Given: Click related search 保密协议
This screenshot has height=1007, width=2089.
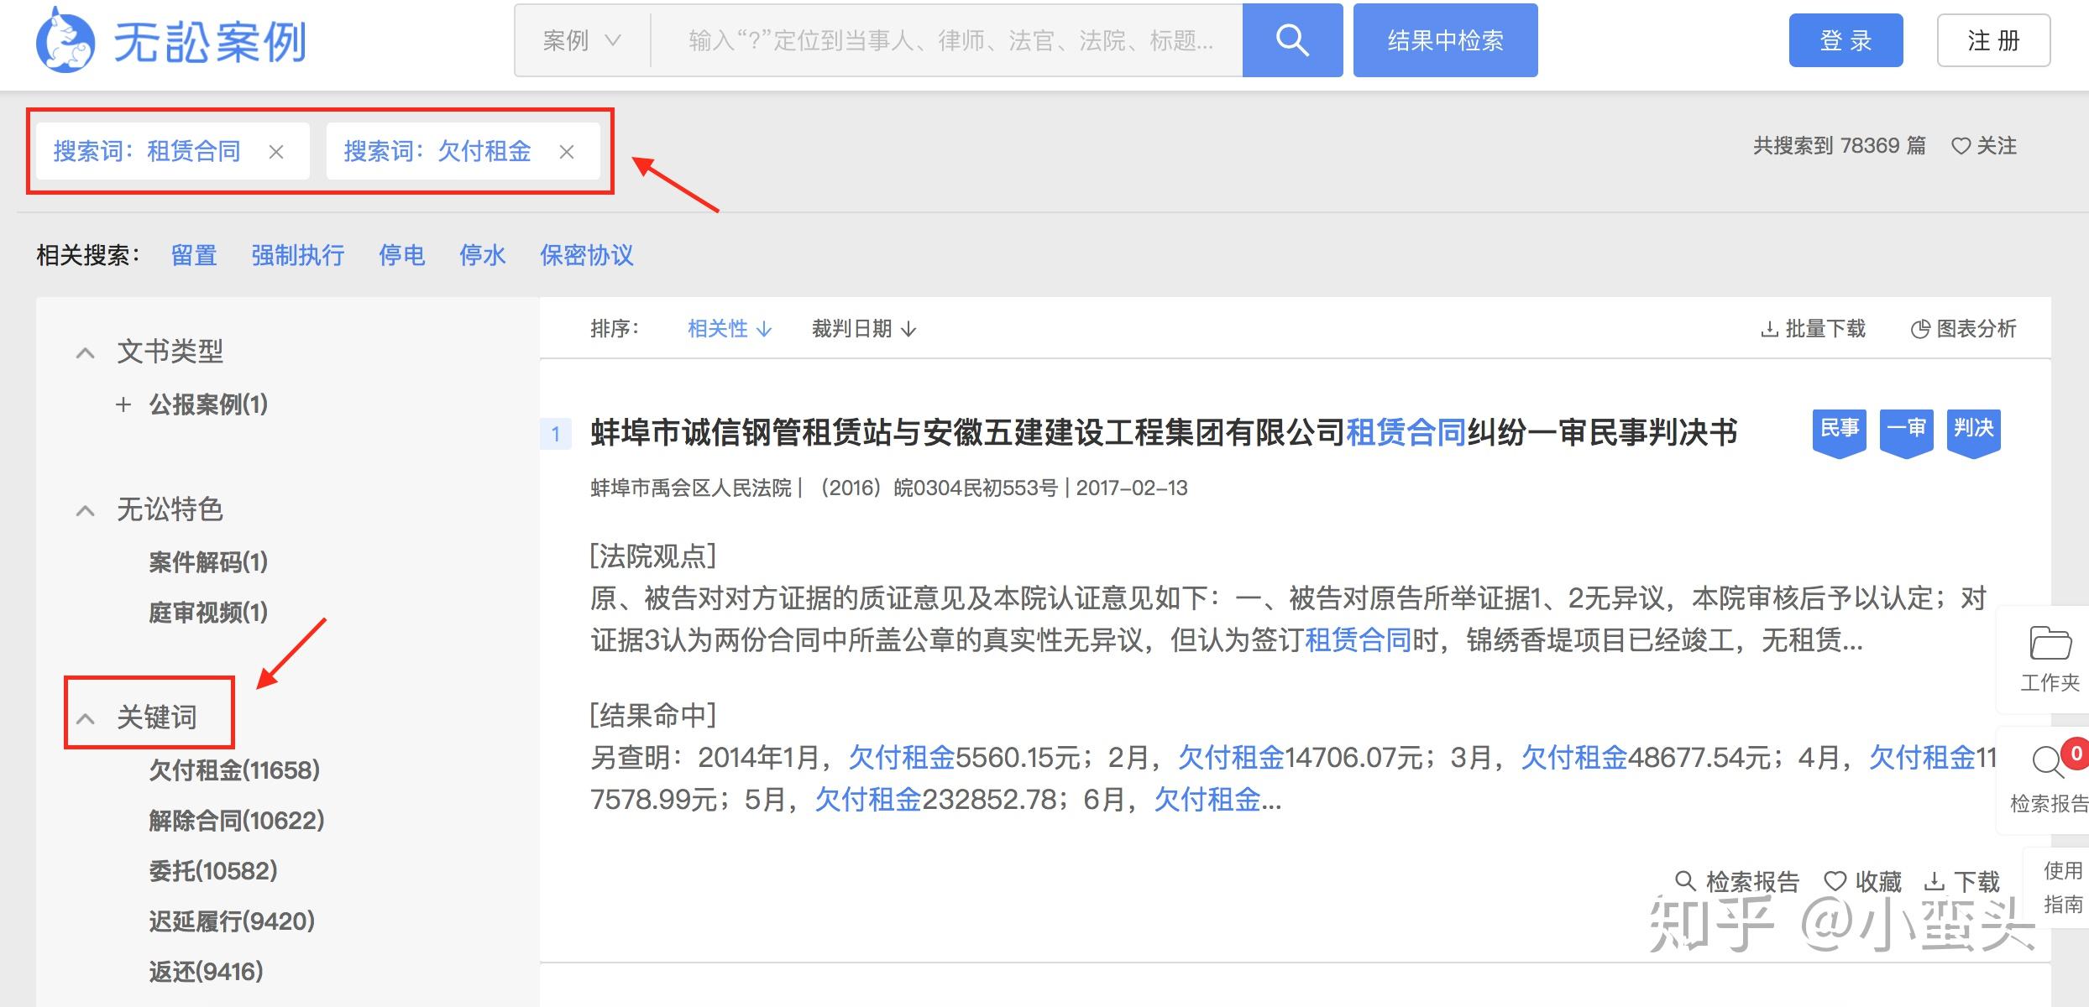Looking at the screenshot, I should coord(586,255).
